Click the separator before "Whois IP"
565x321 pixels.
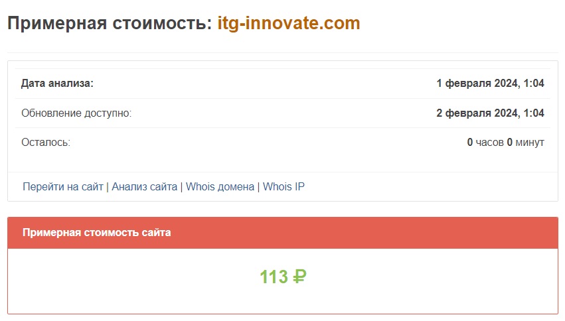click(258, 187)
